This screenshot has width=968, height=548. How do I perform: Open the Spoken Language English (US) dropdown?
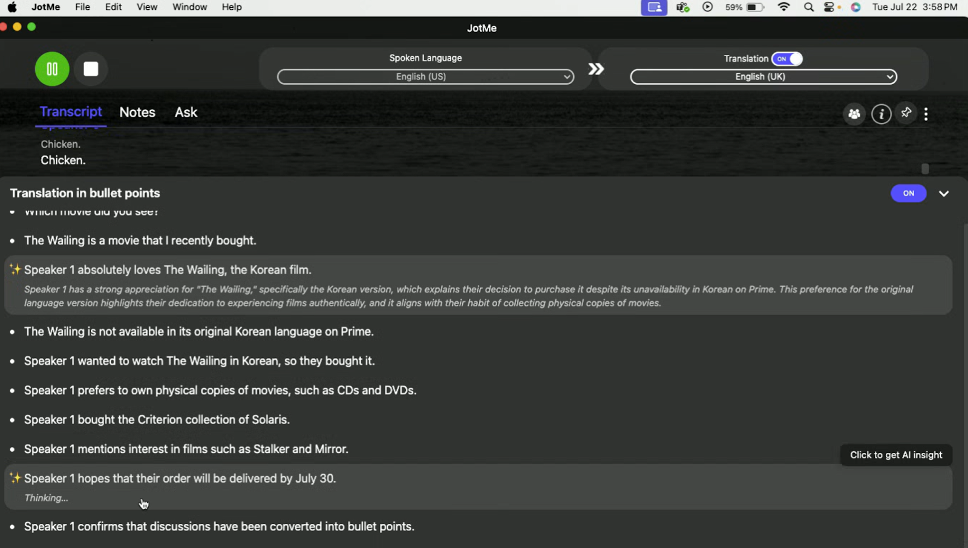425,77
